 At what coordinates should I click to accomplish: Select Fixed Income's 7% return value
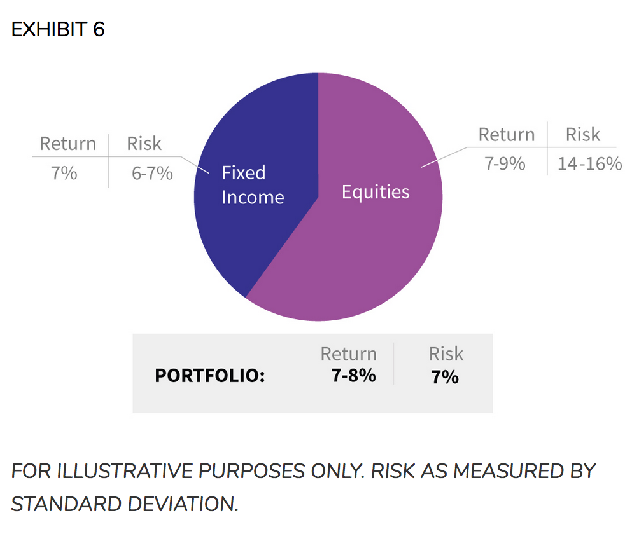point(64,173)
